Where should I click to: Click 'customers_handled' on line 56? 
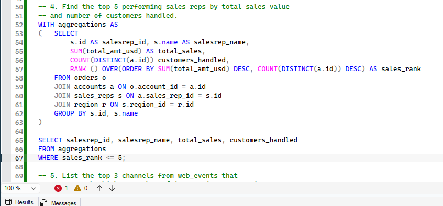coord(192,60)
